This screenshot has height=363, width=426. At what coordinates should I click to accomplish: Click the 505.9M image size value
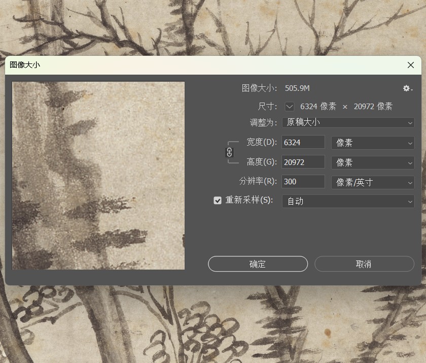pos(297,88)
